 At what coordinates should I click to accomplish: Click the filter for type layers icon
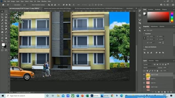coord(160,65)
